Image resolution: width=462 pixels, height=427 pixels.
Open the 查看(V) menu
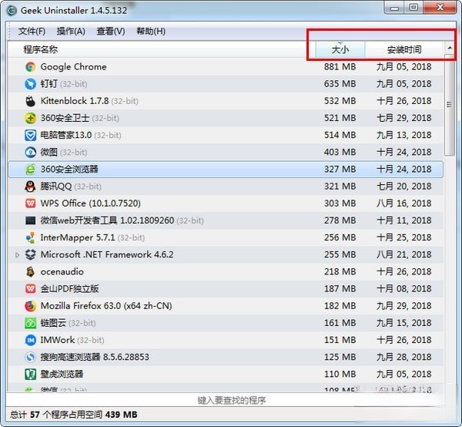pyautogui.click(x=111, y=32)
